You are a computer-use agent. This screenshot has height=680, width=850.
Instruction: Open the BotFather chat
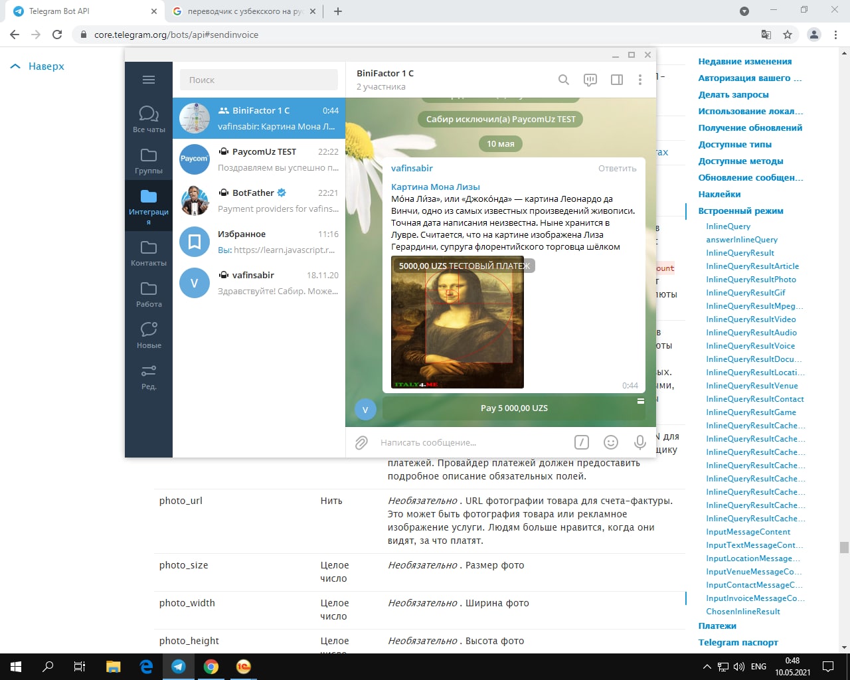pyautogui.click(x=259, y=201)
